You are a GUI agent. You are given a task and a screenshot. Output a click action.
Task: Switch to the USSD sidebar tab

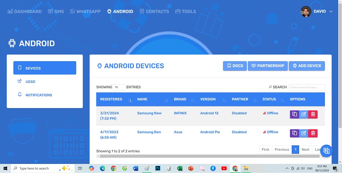[30, 82]
